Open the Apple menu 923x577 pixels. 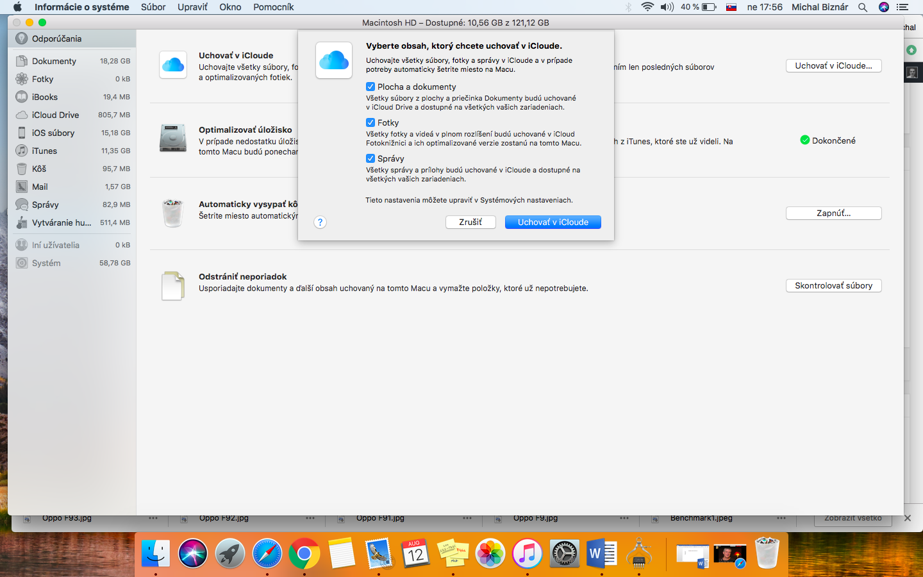pos(17,7)
